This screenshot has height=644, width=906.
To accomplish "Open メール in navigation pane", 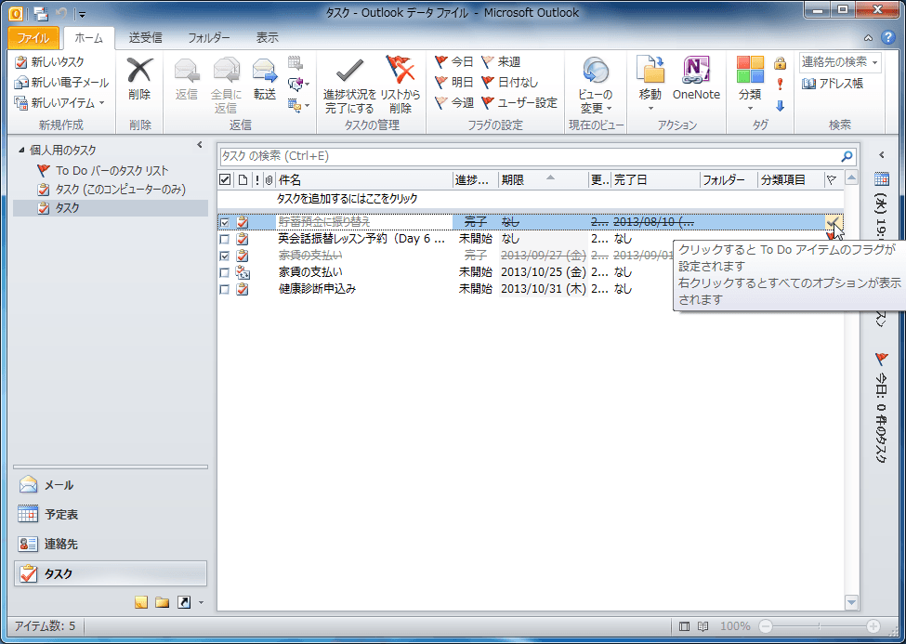I will click(111, 485).
